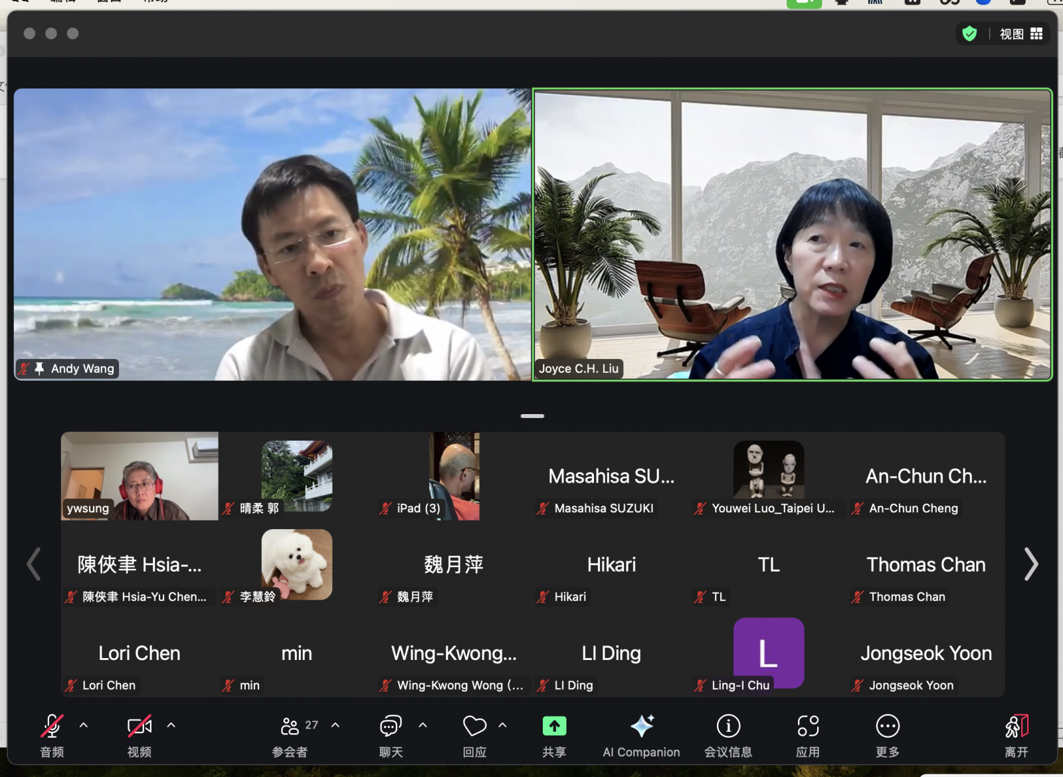Open the 更多 more options menu

pos(888,727)
